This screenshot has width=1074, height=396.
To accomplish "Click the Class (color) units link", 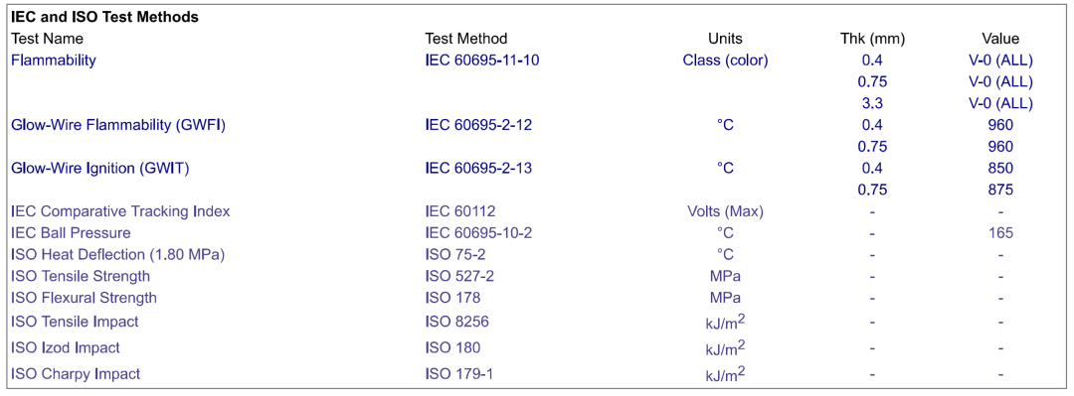I will point(725,61).
